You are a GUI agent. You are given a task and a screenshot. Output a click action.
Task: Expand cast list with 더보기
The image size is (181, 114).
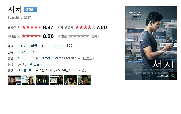click(x=89, y=58)
